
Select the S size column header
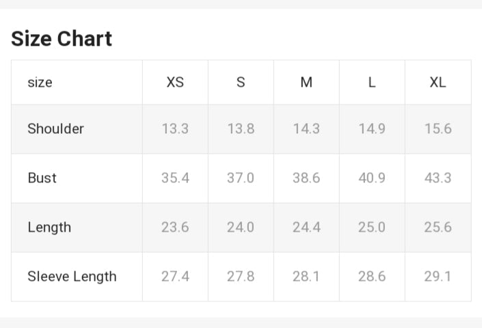pos(241,82)
